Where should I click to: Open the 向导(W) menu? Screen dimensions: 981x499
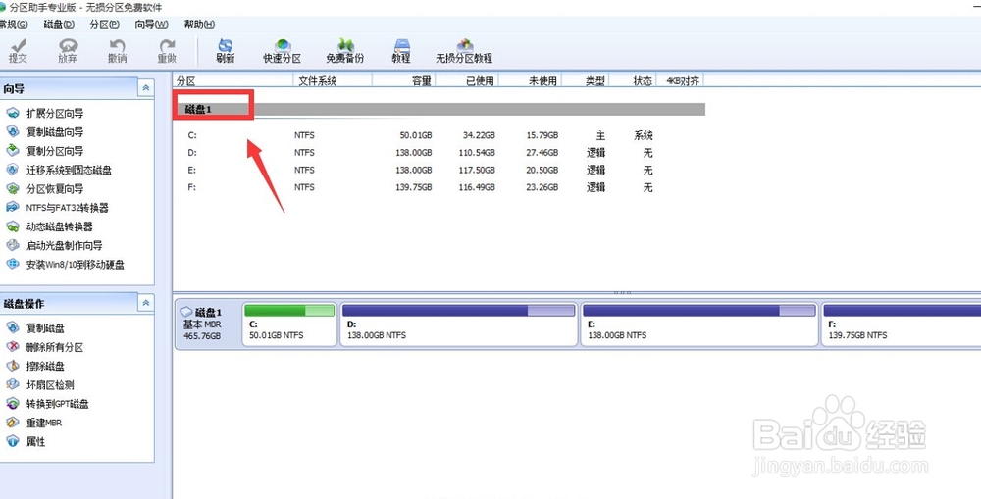click(x=151, y=25)
